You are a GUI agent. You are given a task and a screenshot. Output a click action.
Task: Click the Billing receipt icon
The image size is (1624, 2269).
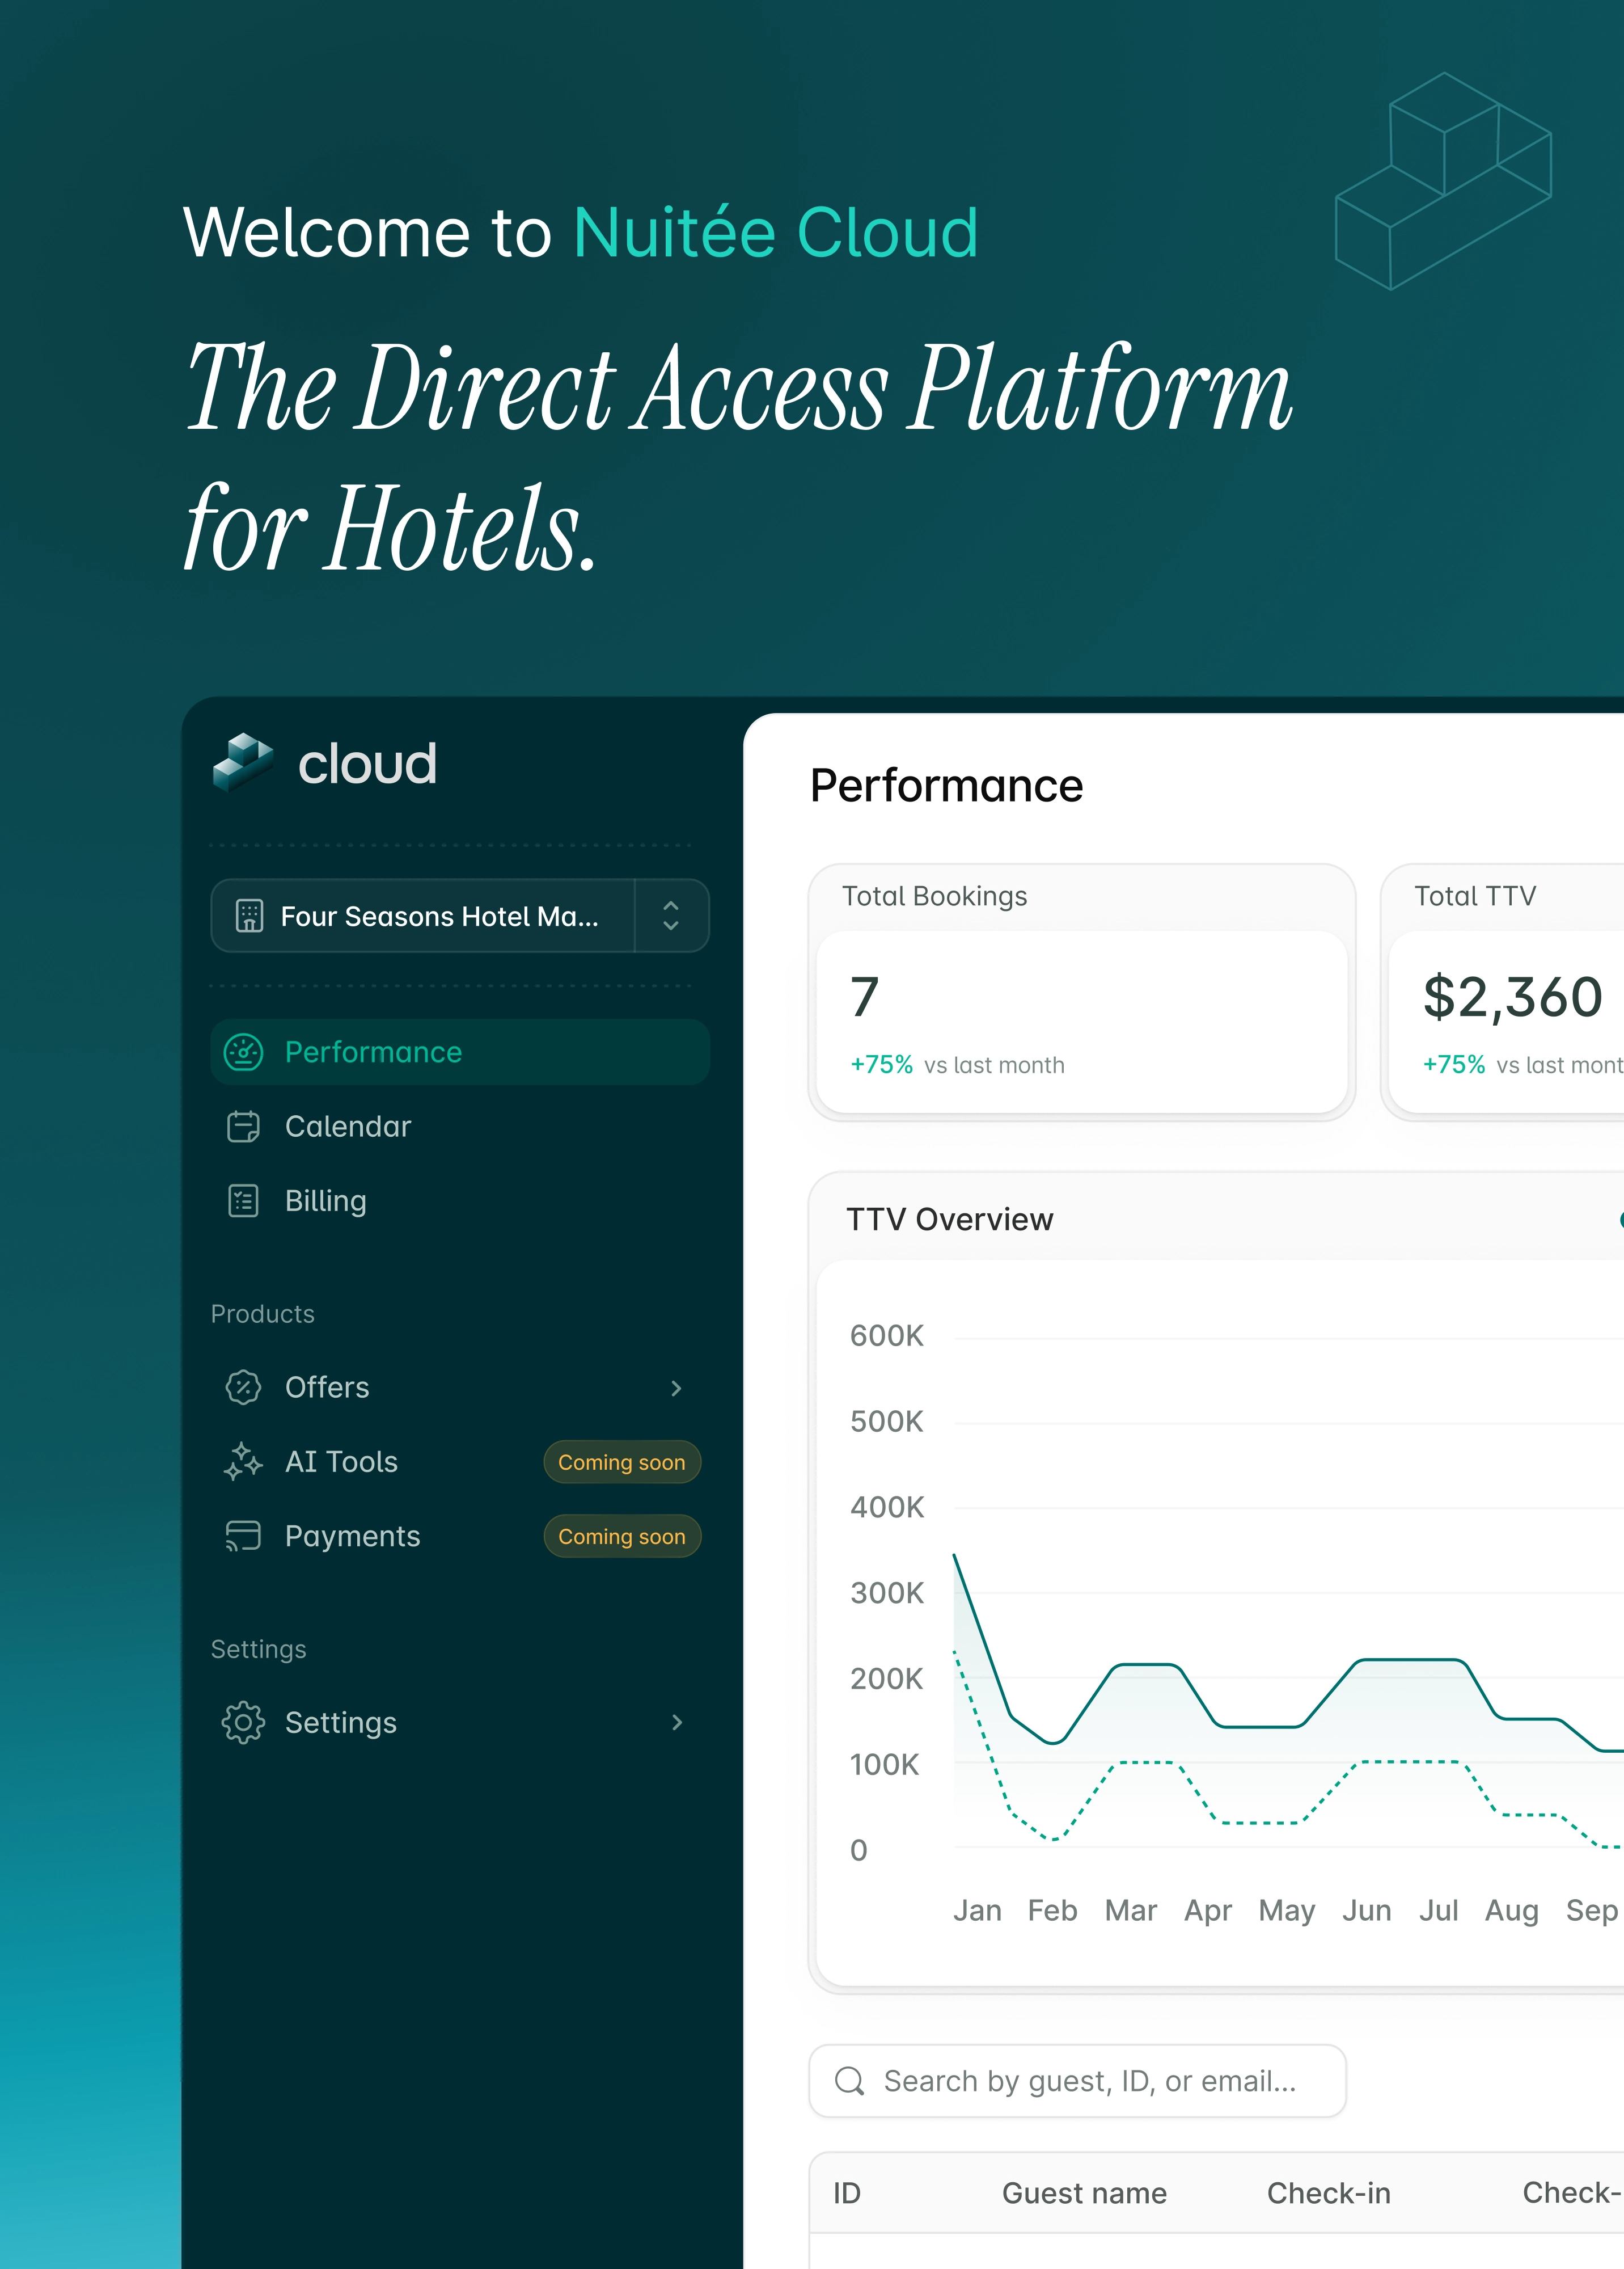pyautogui.click(x=243, y=1200)
